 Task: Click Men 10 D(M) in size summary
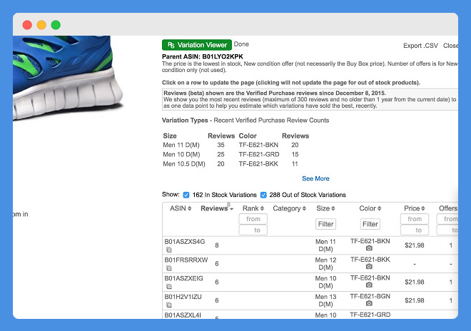pyautogui.click(x=181, y=154)
